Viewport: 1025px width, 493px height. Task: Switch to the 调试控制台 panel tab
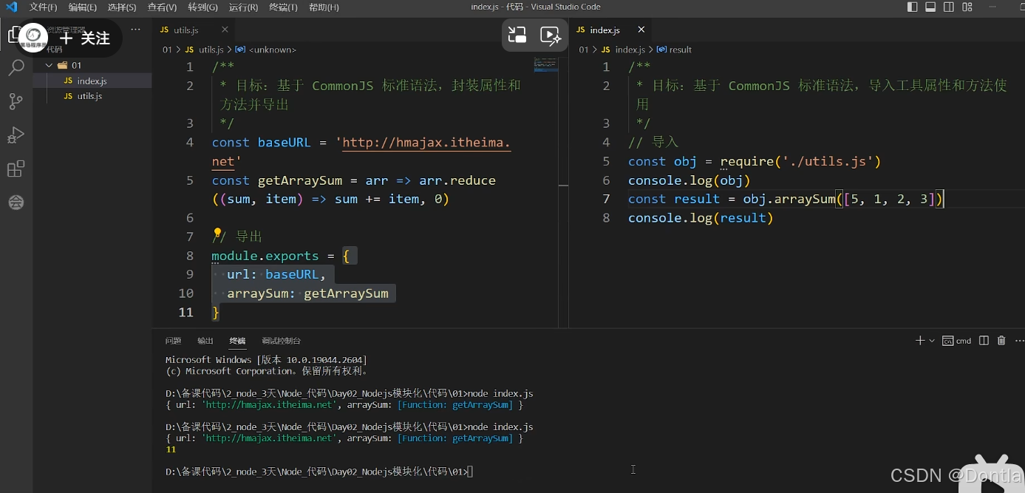[x=281, y=341]
